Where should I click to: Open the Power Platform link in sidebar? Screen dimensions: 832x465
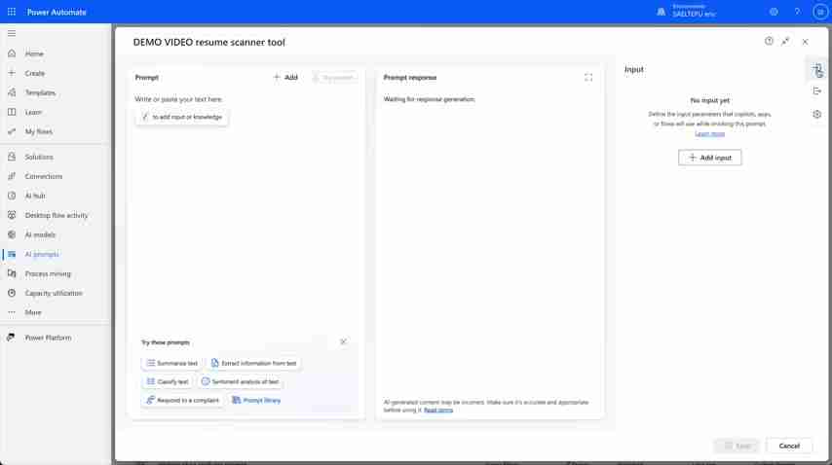pyautogui.click(x=48, y=338)
